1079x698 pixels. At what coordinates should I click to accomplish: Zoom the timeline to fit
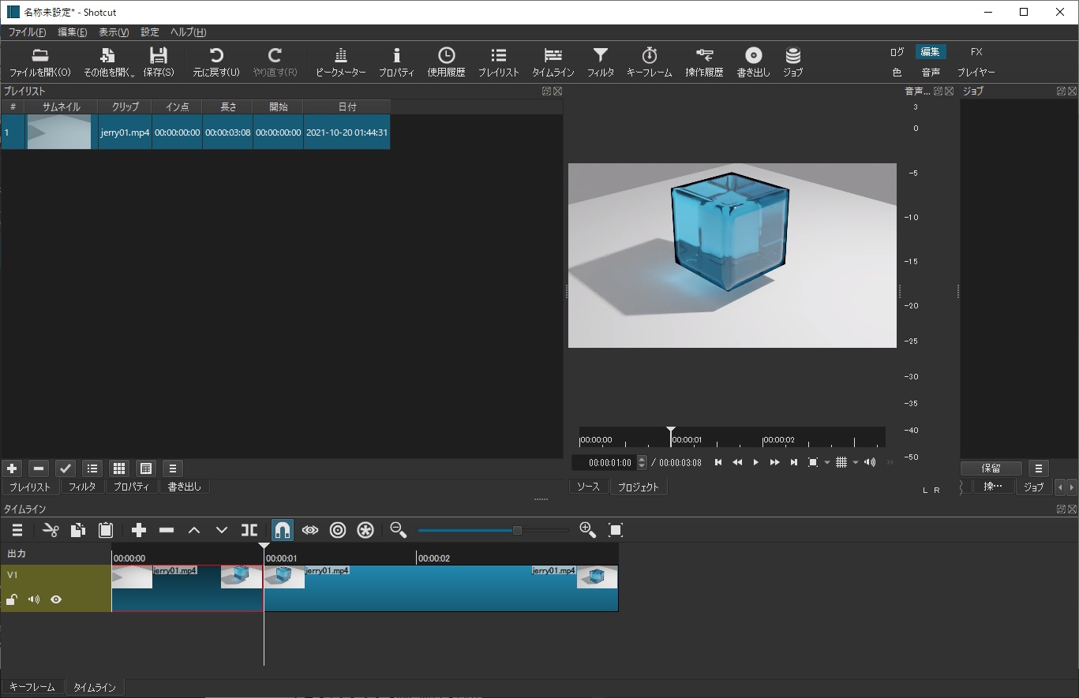(x=616, y=530)
